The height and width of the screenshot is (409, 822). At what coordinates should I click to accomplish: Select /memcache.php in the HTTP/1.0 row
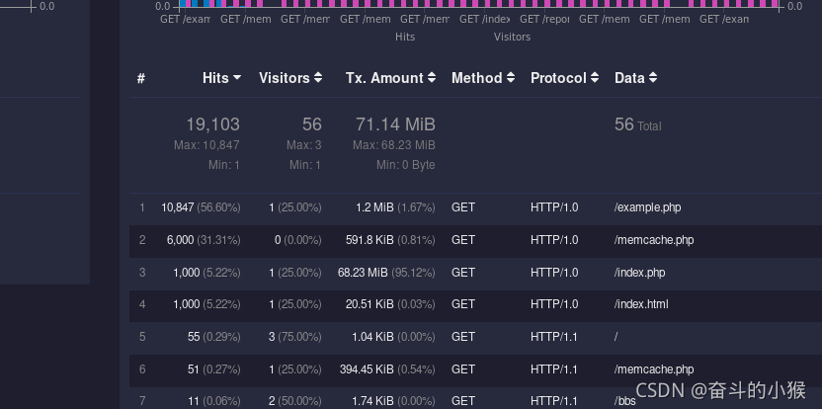click(654, 240)
